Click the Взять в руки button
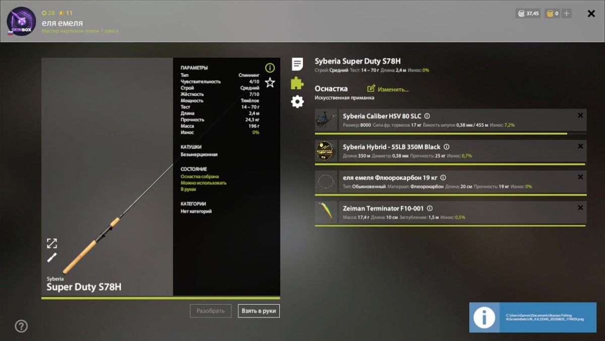605x341 pixels. tap(259, 311)
